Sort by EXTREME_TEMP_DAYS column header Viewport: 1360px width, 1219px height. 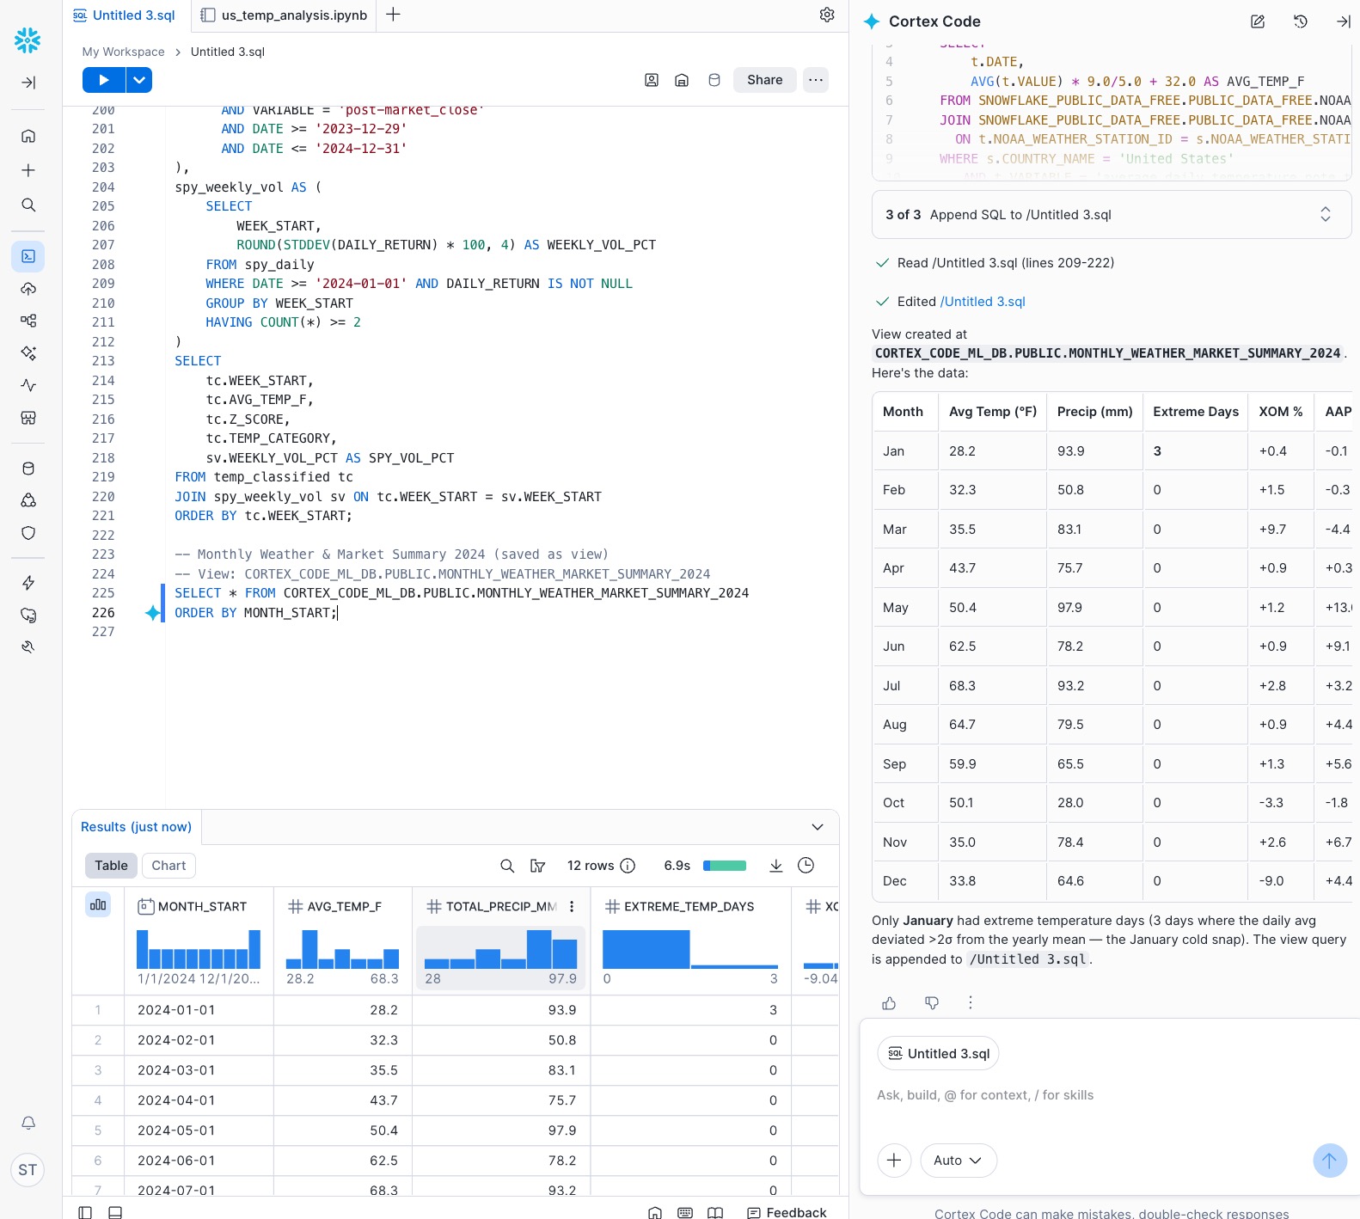coord(689,906)
